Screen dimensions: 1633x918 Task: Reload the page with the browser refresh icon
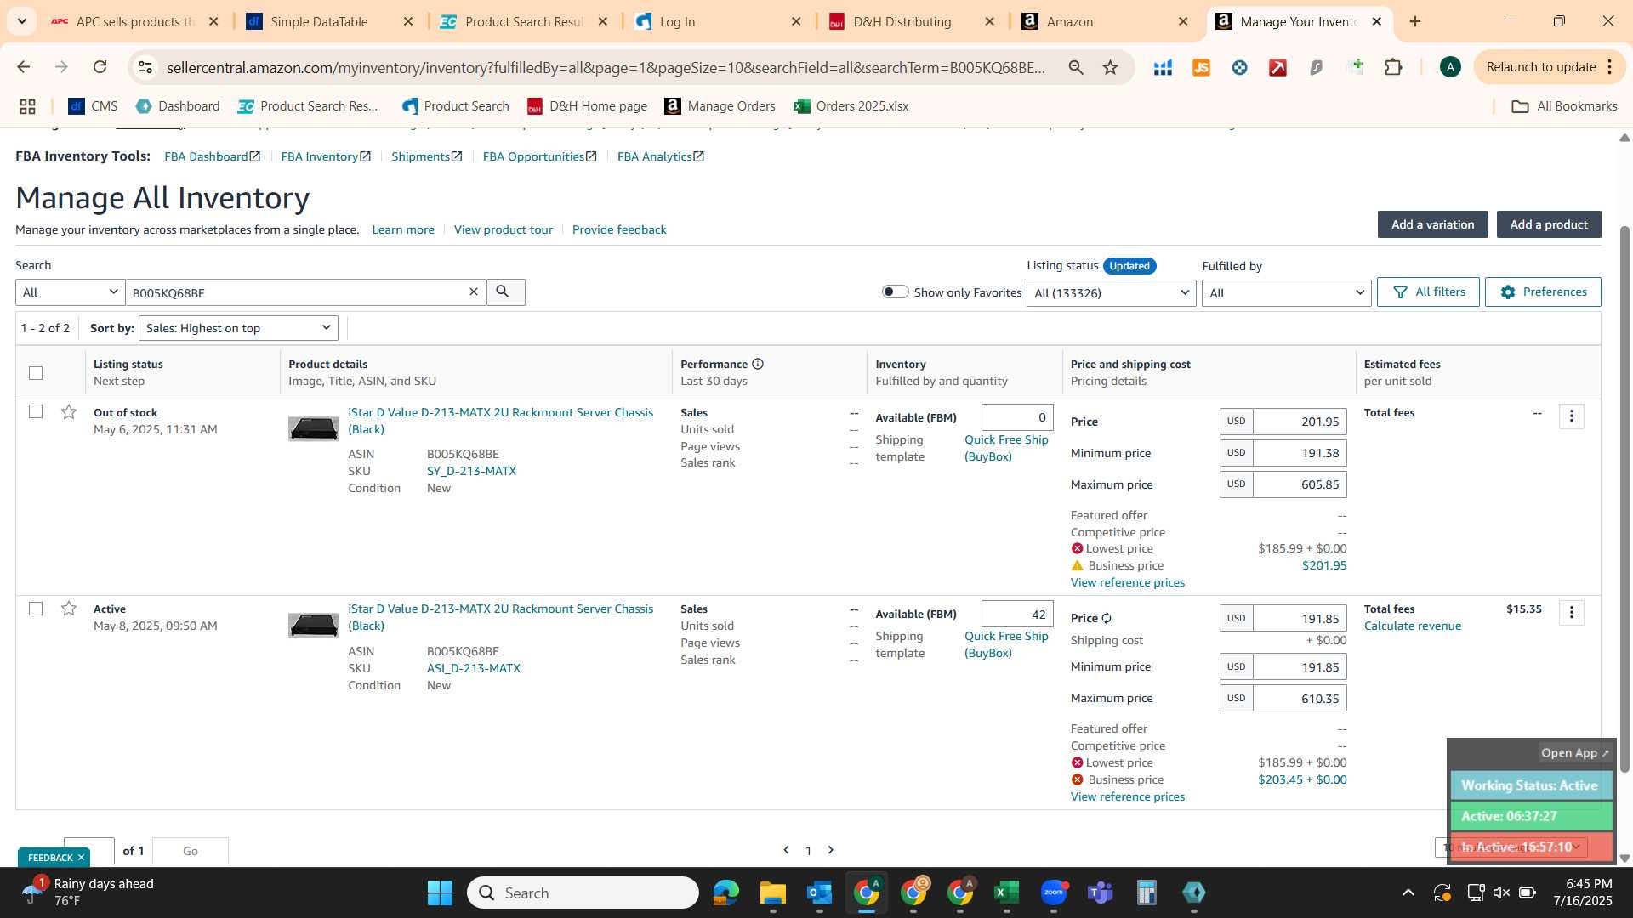[100, 67]
